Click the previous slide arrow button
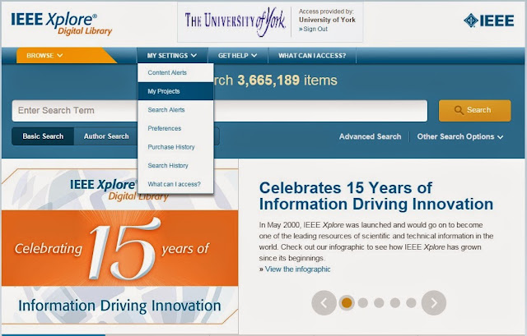This screenshot has width=527, height=336. (324, 303)
